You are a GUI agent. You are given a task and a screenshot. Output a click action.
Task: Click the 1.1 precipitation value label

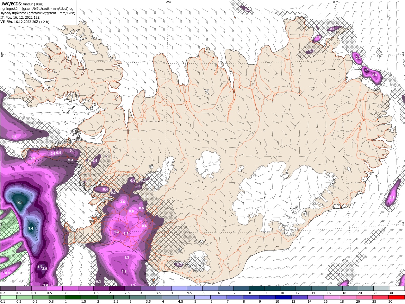click(x=126, y=233)
